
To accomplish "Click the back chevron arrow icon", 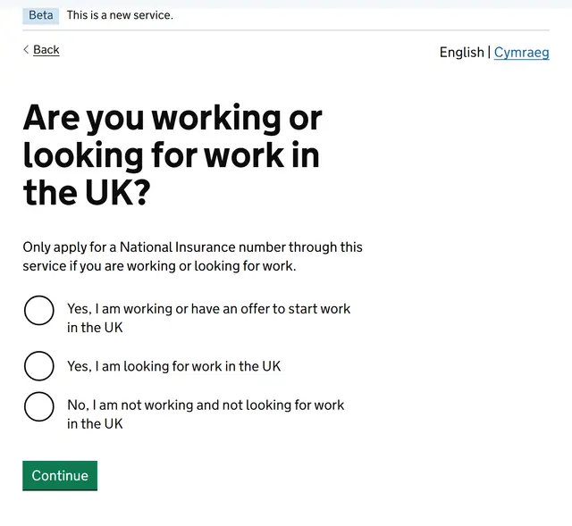I will pyautogui.click(x=26, y=50).
